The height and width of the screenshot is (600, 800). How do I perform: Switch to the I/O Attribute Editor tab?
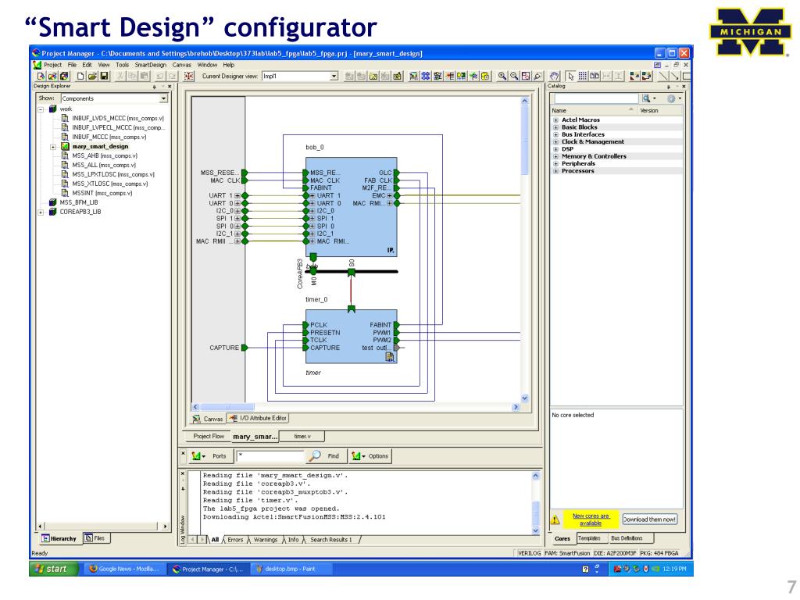(x=258, y=419)
